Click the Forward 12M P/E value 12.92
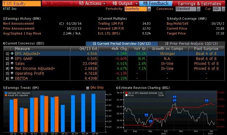The image size is (227, 135). (x=147, y=28)
